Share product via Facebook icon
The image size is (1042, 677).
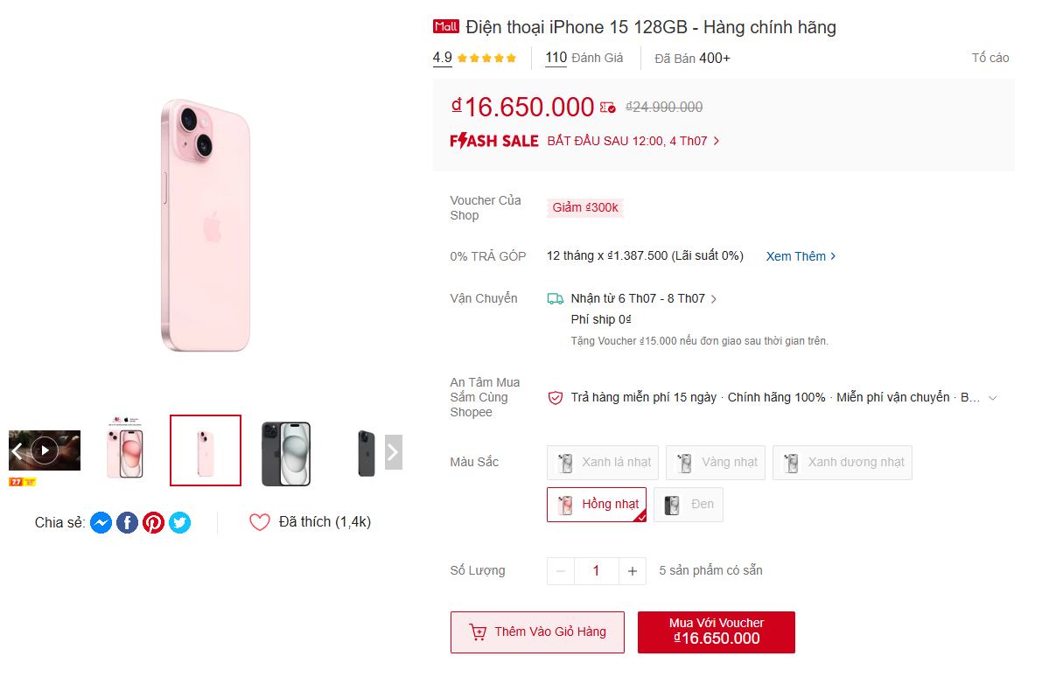click(127, 522)
